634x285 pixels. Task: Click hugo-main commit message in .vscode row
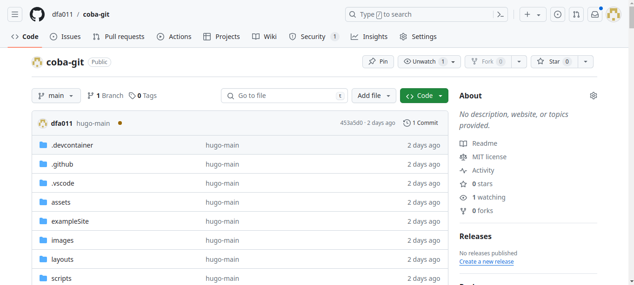click(222, 183)
